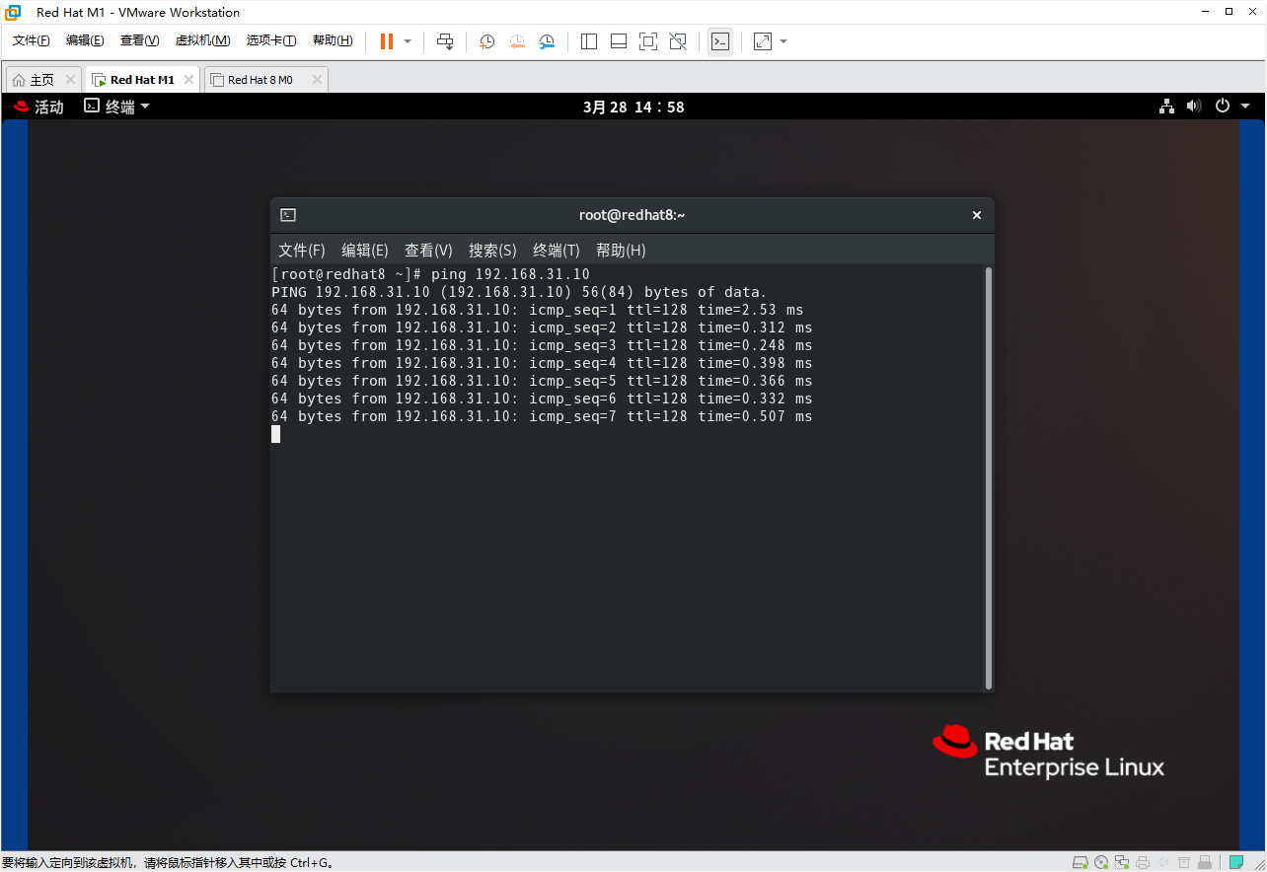Open the VMware 文件(F) menu
This screenshot has width=1267, height=872.
[32, 40]
